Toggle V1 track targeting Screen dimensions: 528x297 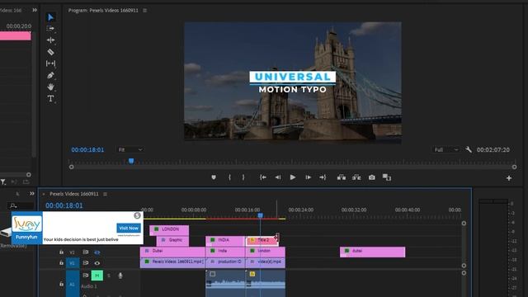(72, 263)
